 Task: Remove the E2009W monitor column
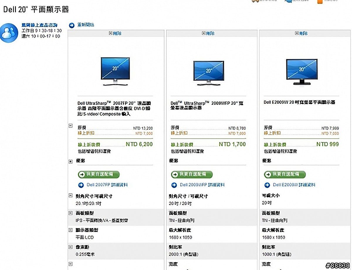(301, 33)
